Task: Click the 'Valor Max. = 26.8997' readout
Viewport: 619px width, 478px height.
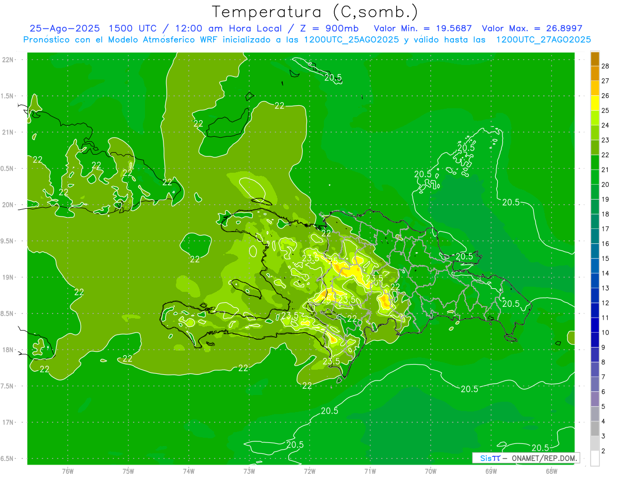Action: tap(532, 28)
